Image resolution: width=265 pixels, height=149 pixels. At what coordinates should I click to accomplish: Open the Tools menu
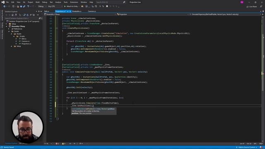coord(65,2)
